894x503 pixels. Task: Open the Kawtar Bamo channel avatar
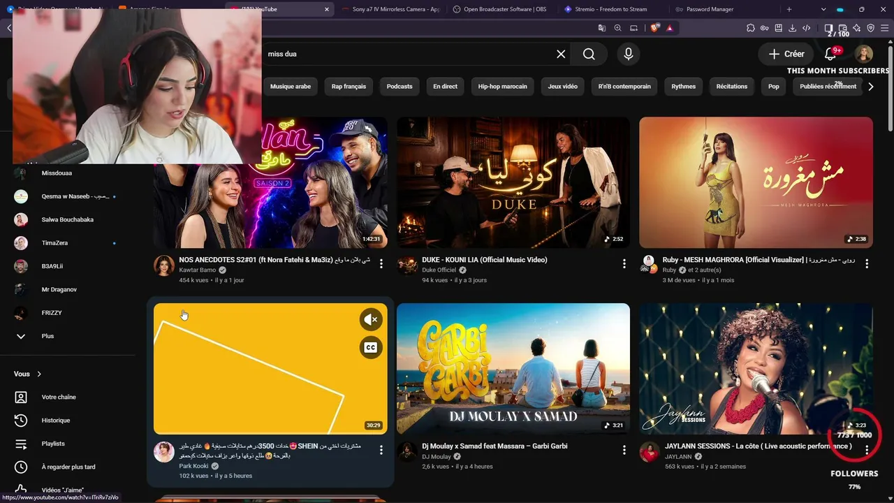[x=163, y=265]
